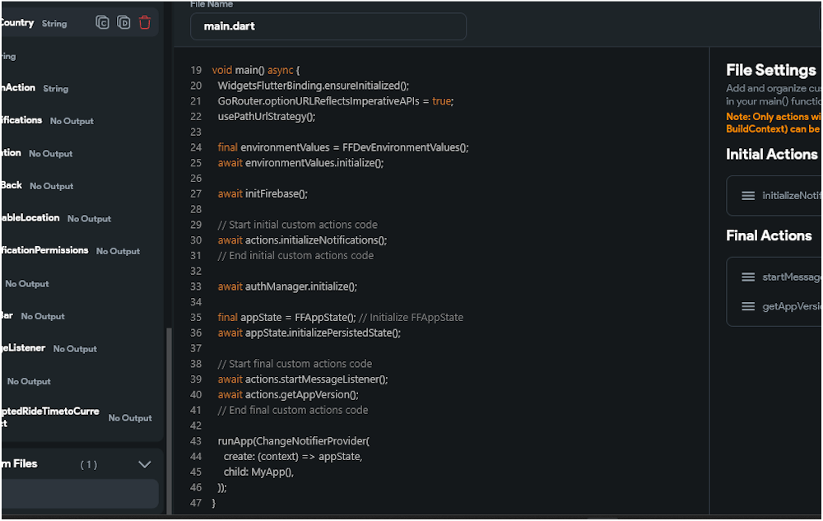Select the sidebar action ending in 'geListener'

coord(23,348)
